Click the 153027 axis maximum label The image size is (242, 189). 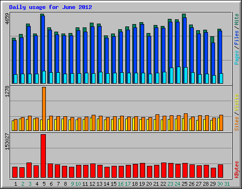point(8,142)
